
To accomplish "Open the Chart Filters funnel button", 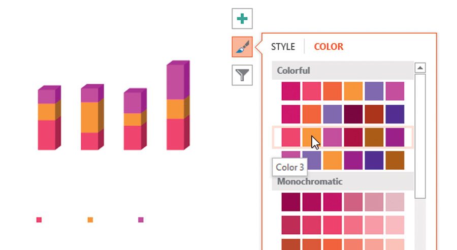I will [x=242, y=75].
